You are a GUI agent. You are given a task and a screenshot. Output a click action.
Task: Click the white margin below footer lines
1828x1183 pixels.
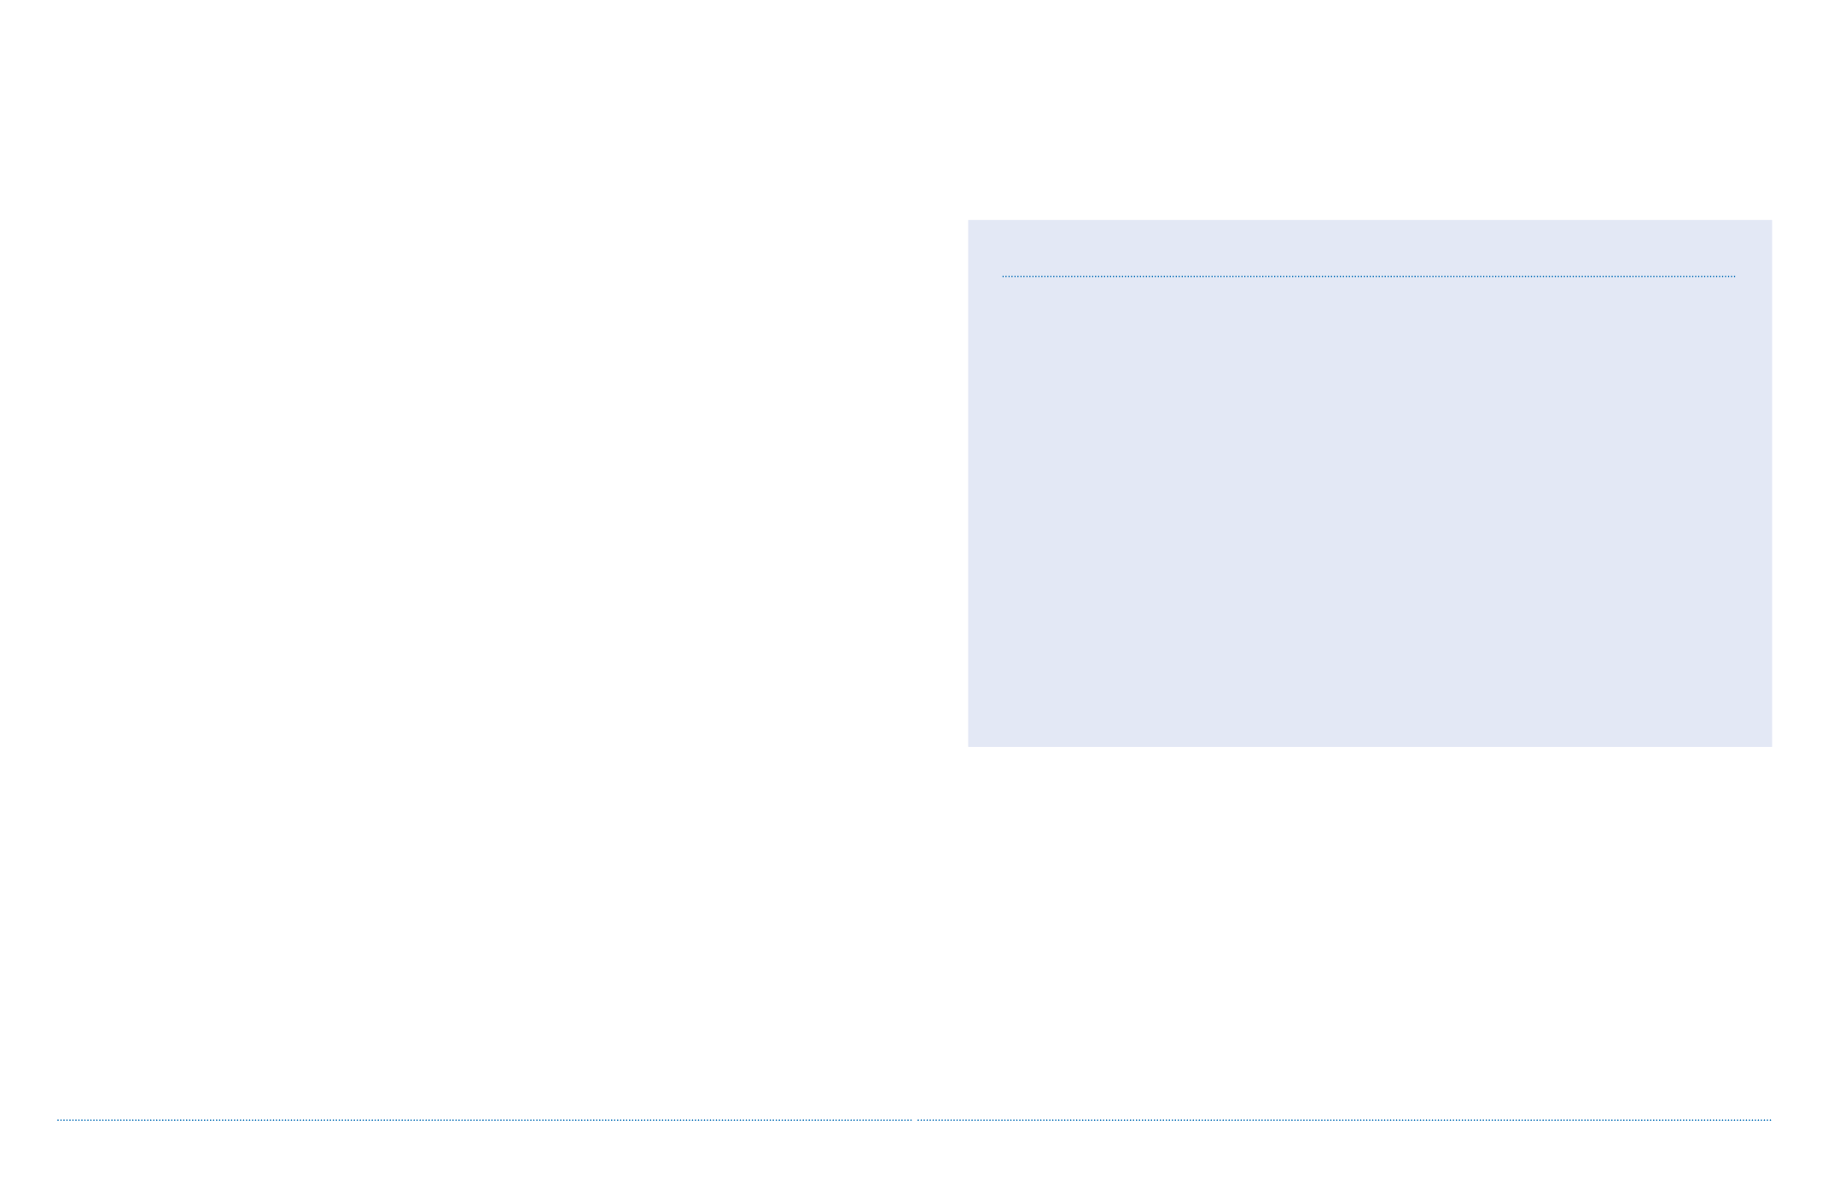(914, 1152)
